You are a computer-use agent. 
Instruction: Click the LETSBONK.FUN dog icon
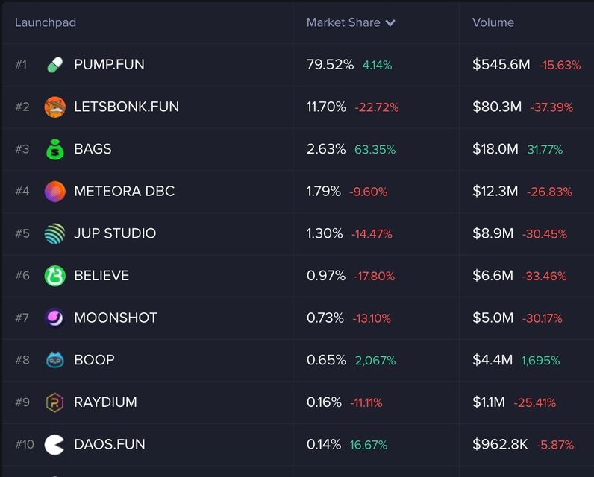[x=54, y=107]
